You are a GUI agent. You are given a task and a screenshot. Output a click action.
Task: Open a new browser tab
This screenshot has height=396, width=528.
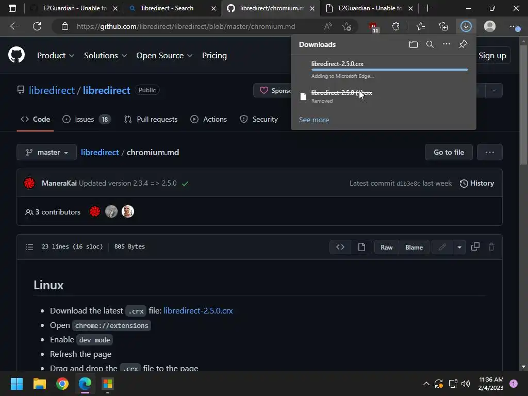[x=427, y=8]
